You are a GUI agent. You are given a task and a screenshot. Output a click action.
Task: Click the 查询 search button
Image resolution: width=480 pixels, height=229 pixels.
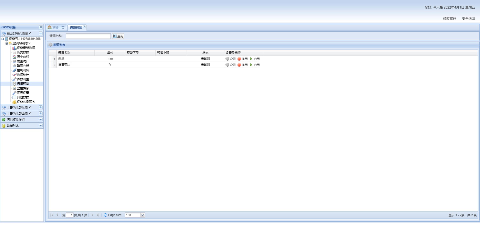[118, 36]
